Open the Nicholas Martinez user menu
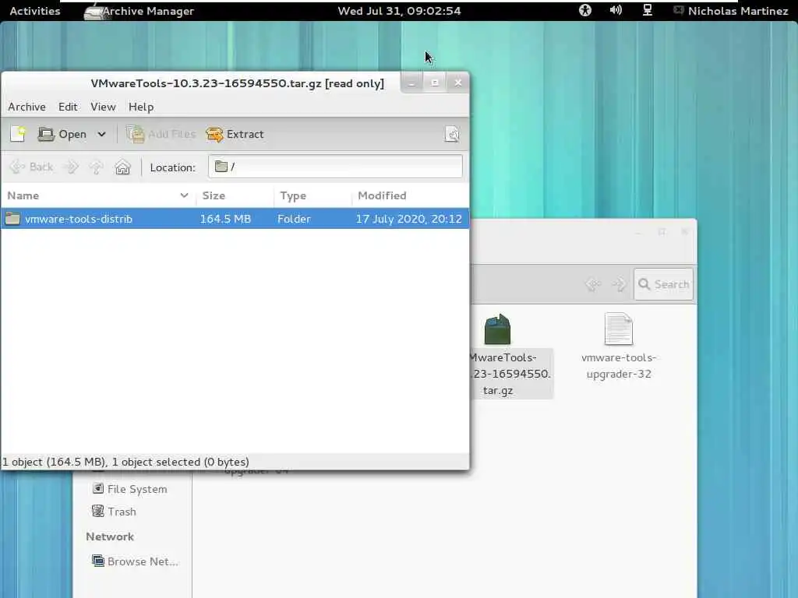798x598 pixels. (730, 11)
